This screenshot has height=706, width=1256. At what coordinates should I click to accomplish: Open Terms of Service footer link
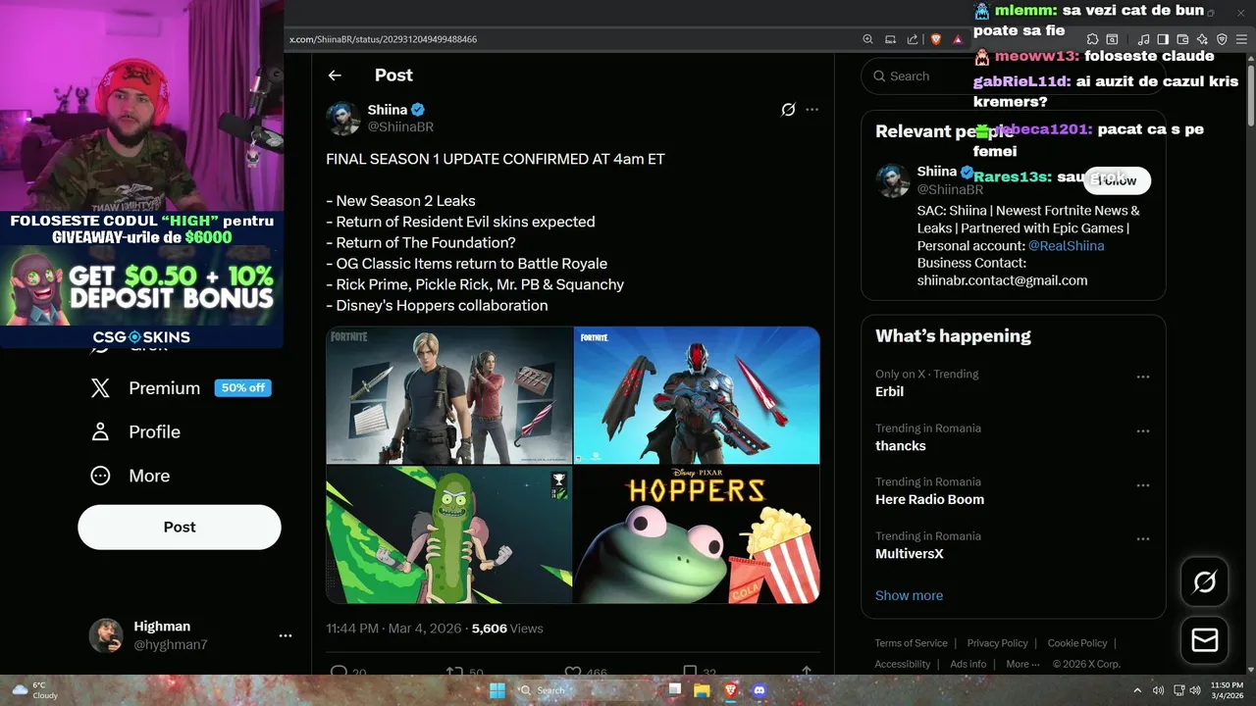(x=912, y=643)
